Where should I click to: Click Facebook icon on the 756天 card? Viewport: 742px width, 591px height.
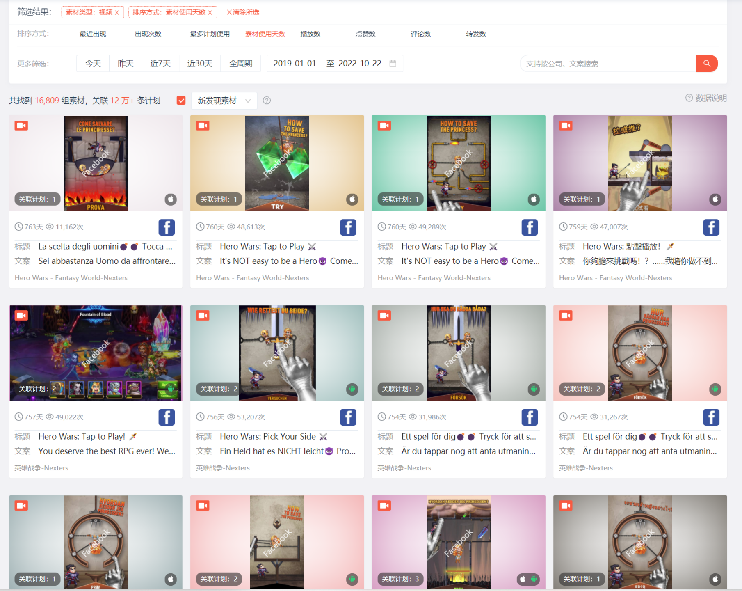[348, 417]
